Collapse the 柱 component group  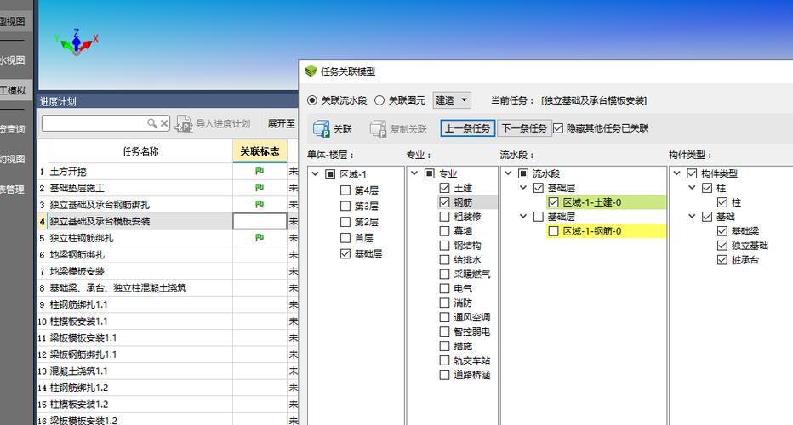tap(693, 188)
